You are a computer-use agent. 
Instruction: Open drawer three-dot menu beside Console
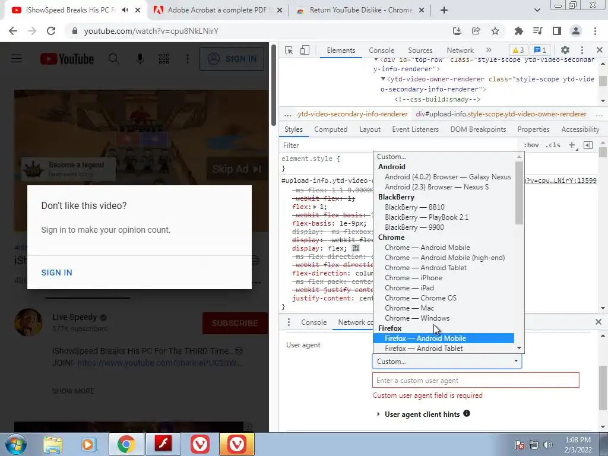tap(289, 322)
